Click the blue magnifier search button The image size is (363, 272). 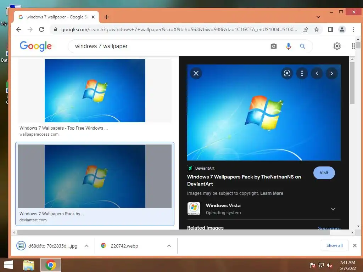(302, 46)
